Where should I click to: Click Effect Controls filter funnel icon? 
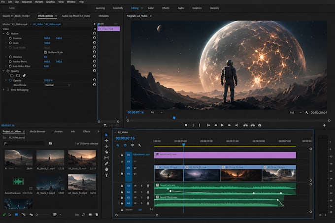point(105,126)
